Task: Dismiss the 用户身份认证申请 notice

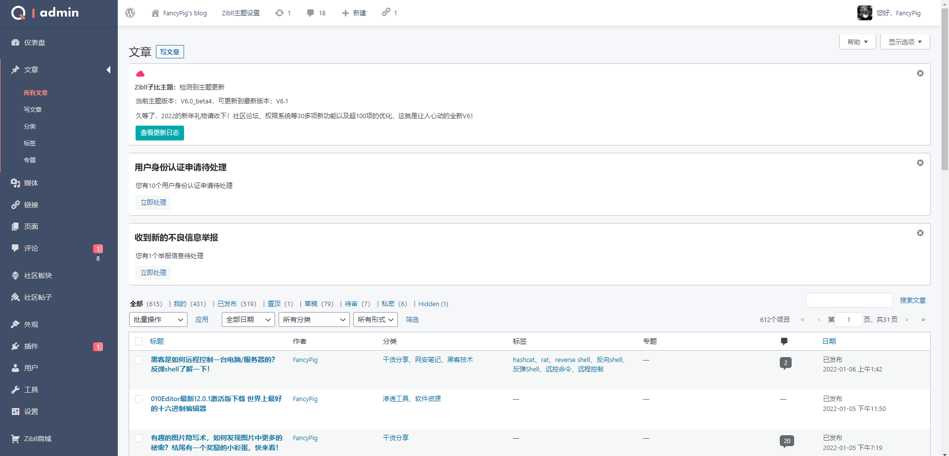Action: pos(920,163)
